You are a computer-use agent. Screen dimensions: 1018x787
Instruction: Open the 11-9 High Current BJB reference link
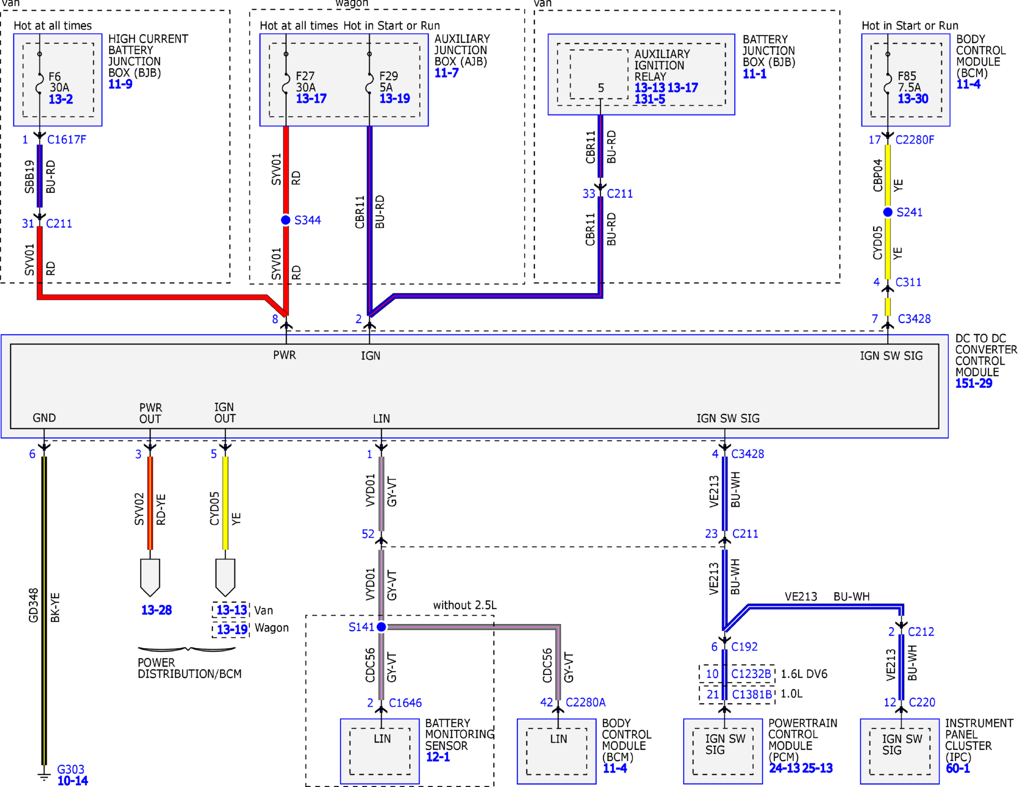click(x=120, y=84)
